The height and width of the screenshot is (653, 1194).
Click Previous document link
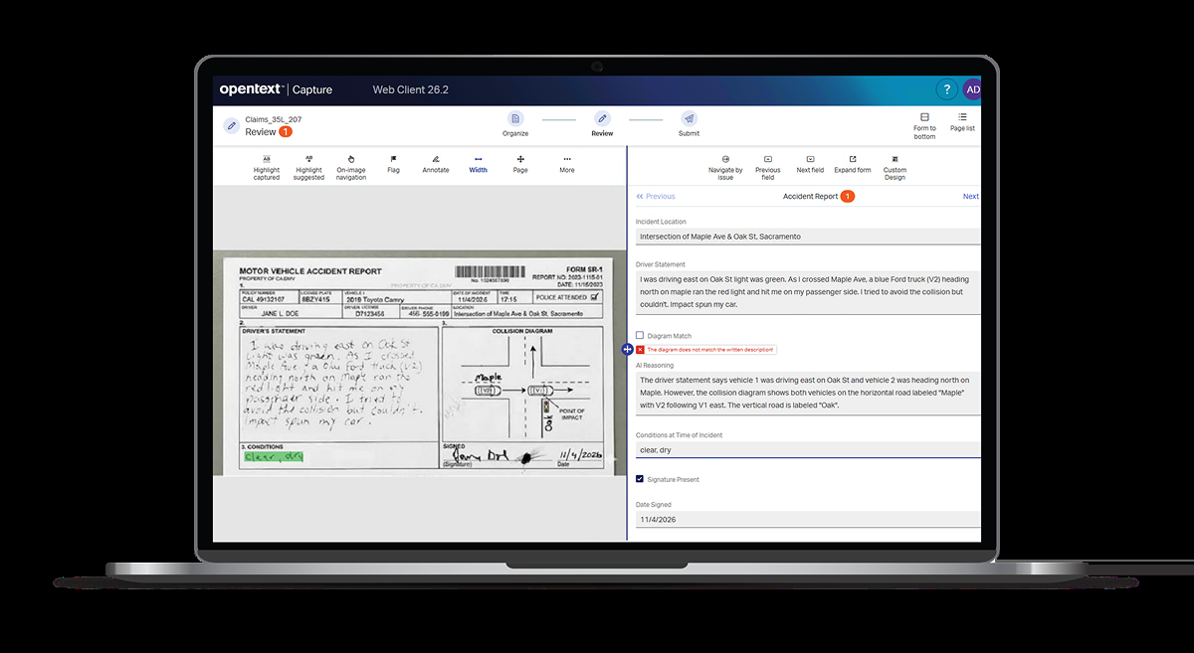656,197
